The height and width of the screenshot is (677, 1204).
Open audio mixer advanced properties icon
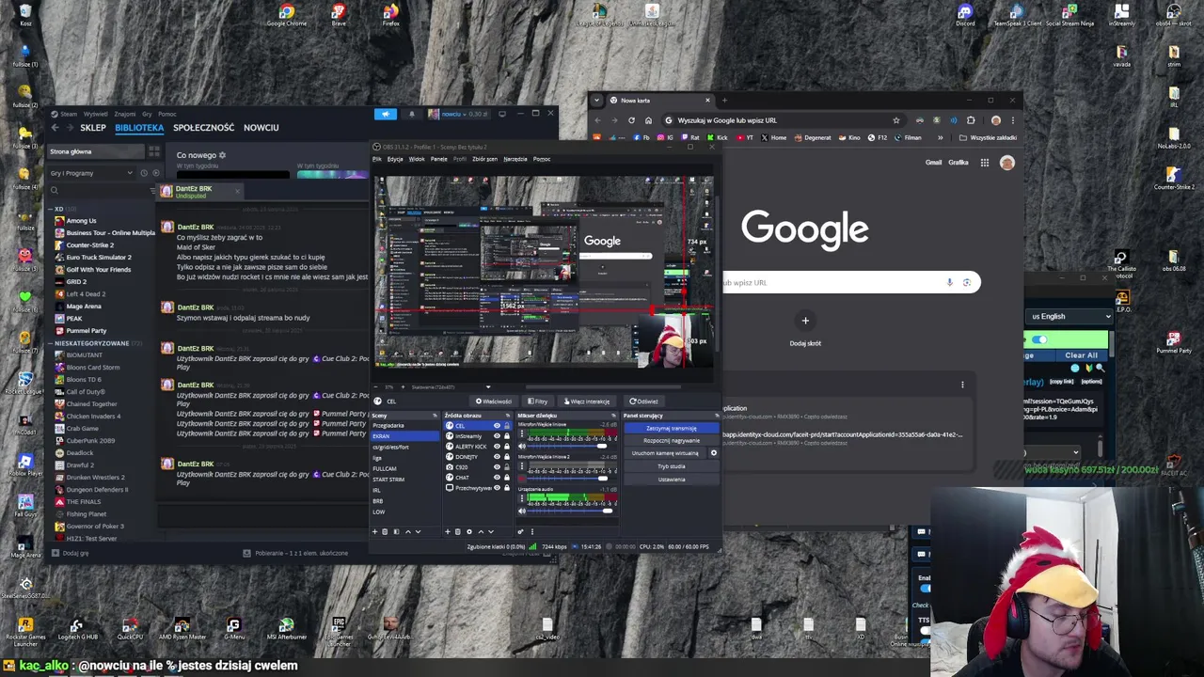[520, 531]
